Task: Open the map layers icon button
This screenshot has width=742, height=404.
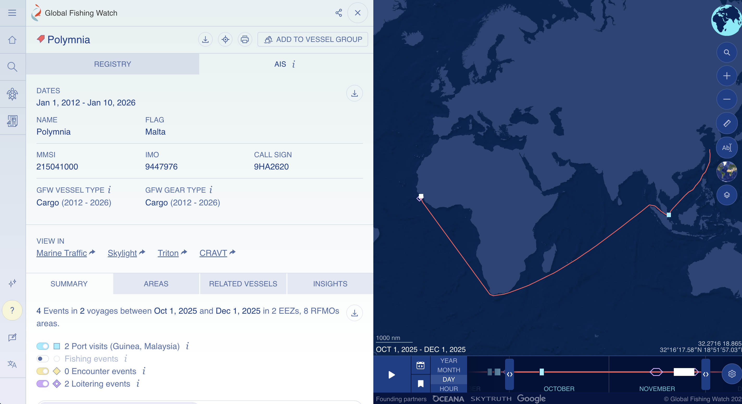Action: pos(726,195)
